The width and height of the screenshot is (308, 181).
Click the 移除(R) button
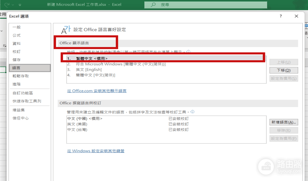point(284,130)
